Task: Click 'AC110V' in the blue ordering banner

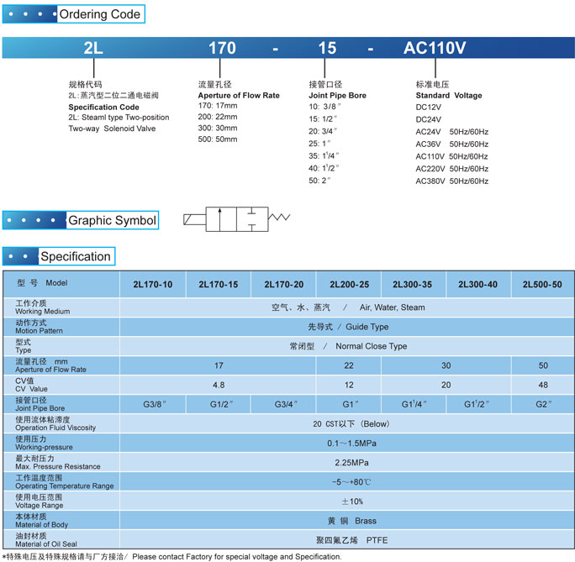Action: coord(435,48)
